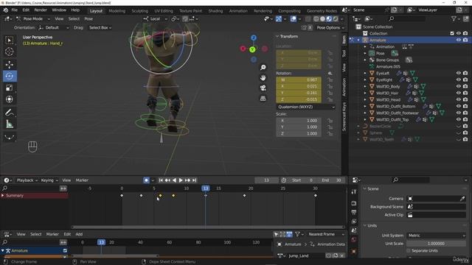The image size is (472, 265).
Task: Open the Playback menu
Action: pos(27,180)
